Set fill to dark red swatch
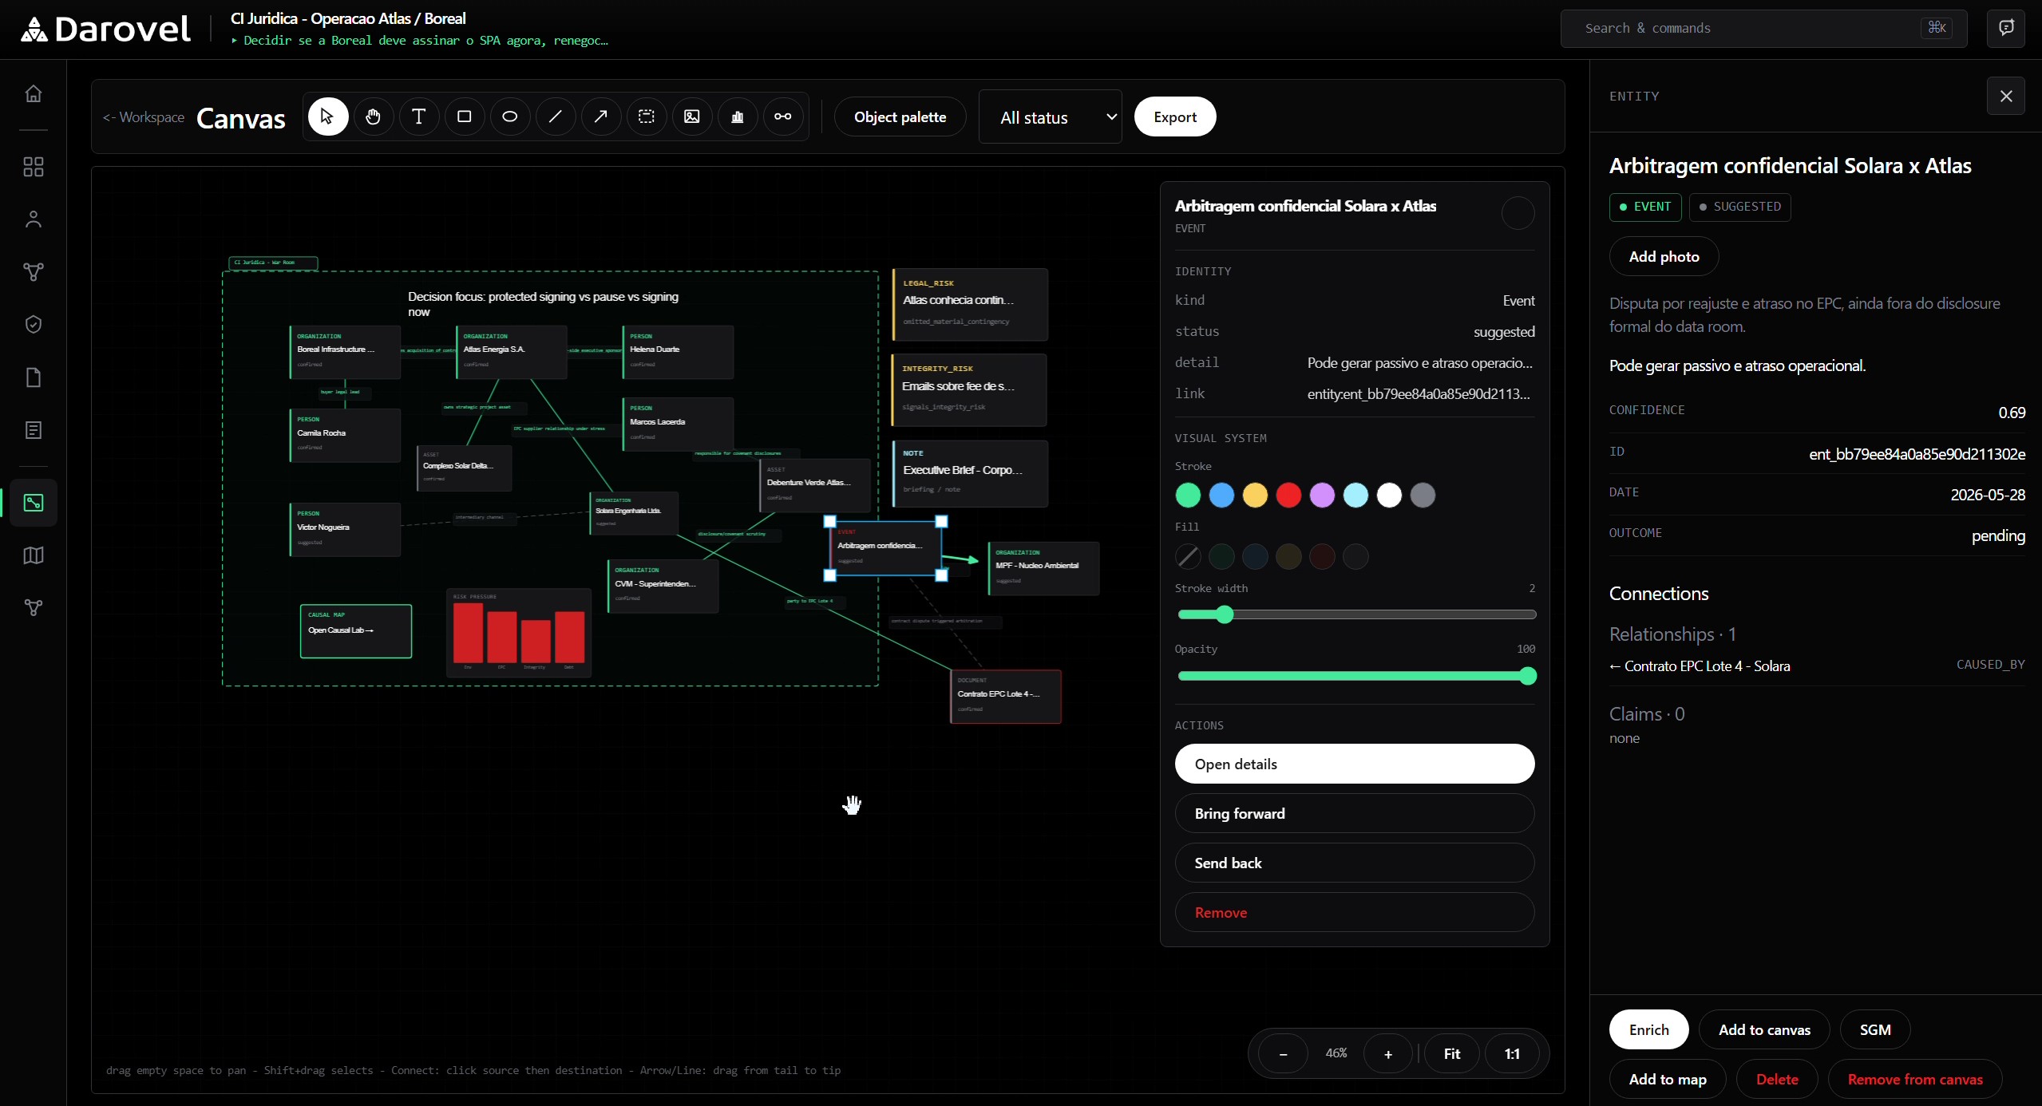 [x=1322, y=556]
